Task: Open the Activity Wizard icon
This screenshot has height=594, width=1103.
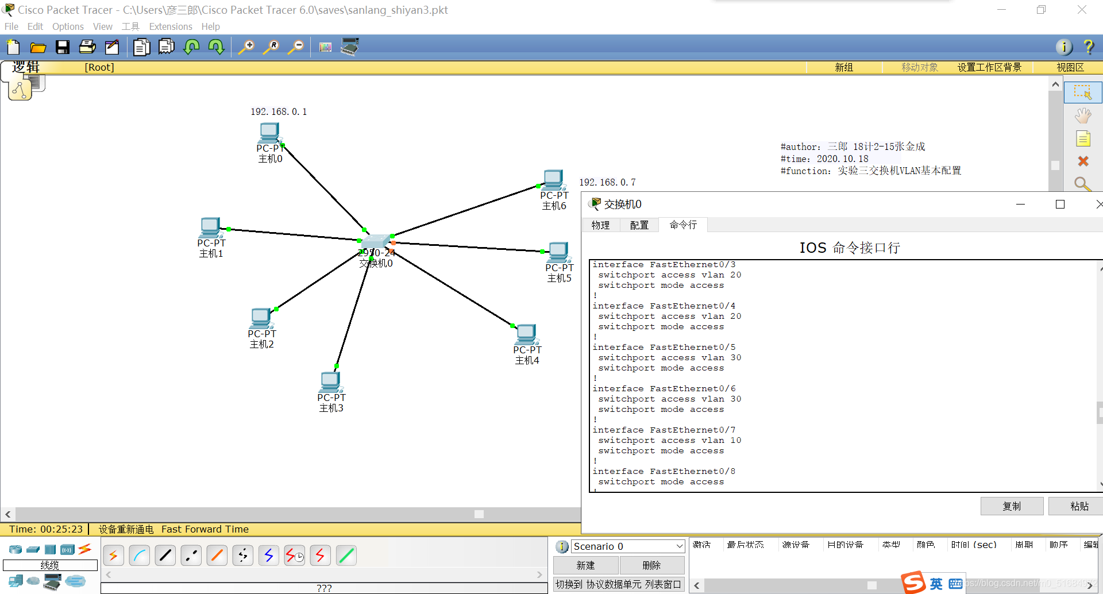Action: 112,47
